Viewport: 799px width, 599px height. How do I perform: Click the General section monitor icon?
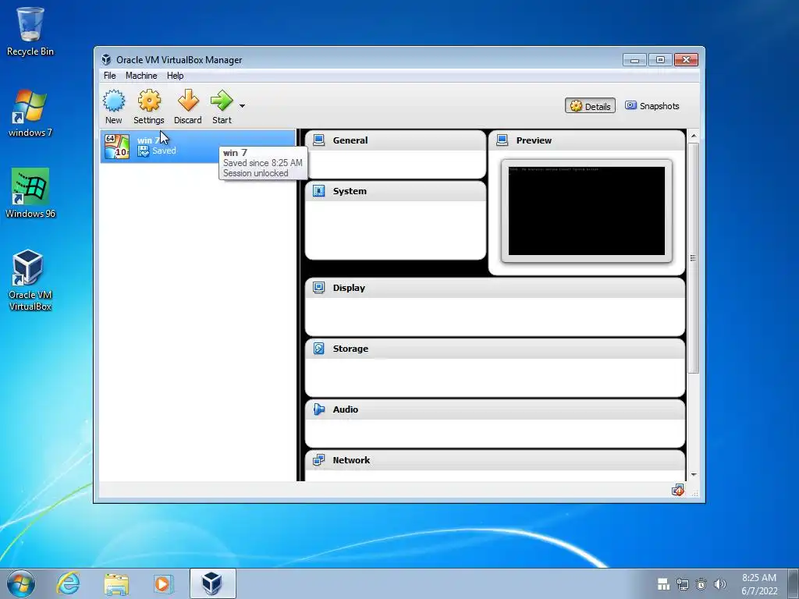[319, 140]
